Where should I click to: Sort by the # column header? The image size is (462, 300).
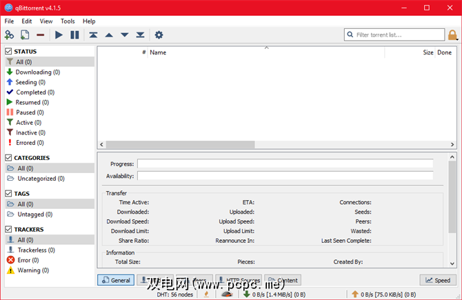[123, 52]
